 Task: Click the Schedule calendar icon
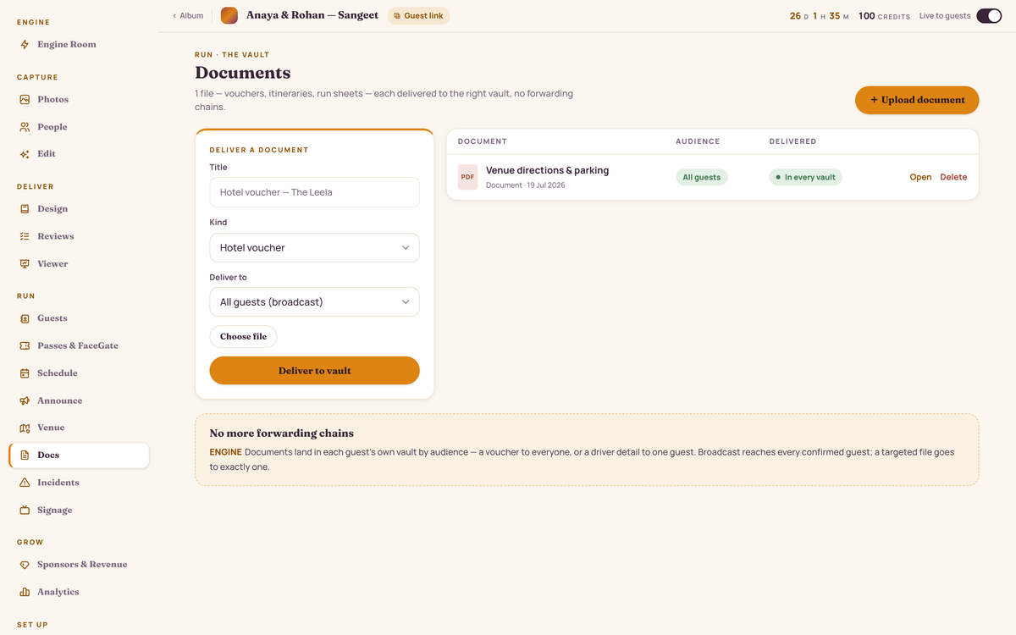click(25, 373)
